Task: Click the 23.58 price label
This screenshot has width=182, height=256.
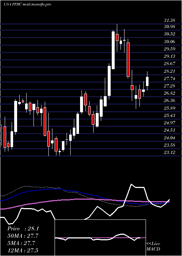Action: [169, 145]
